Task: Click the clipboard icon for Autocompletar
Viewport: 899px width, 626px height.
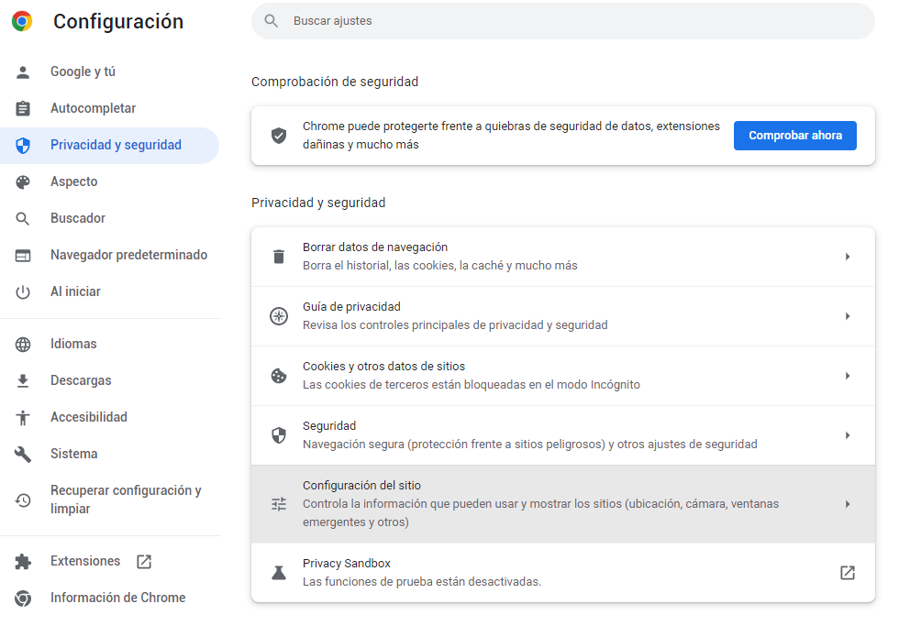Action: [x=23, y=108]
